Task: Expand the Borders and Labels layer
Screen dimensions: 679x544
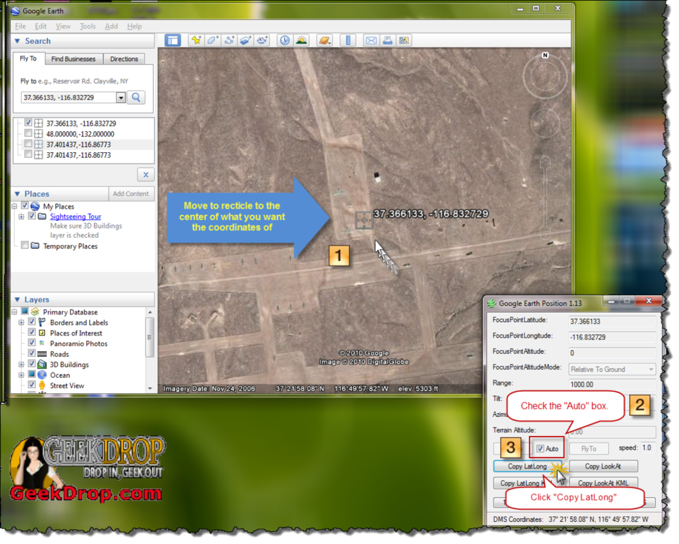Action: point(21,322)
